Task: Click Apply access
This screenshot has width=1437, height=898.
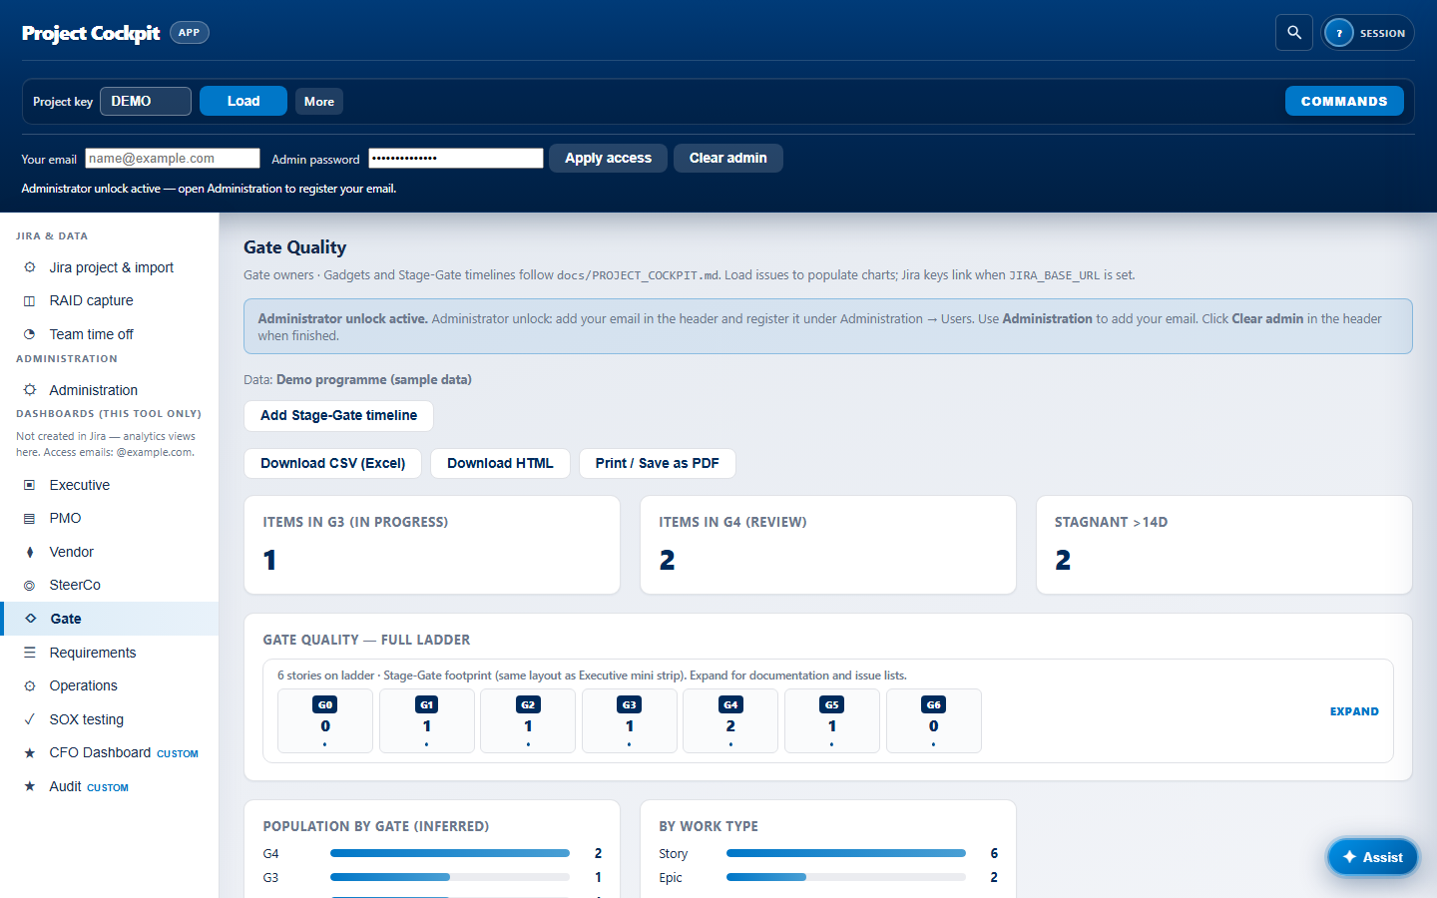Action: (608, 158)
